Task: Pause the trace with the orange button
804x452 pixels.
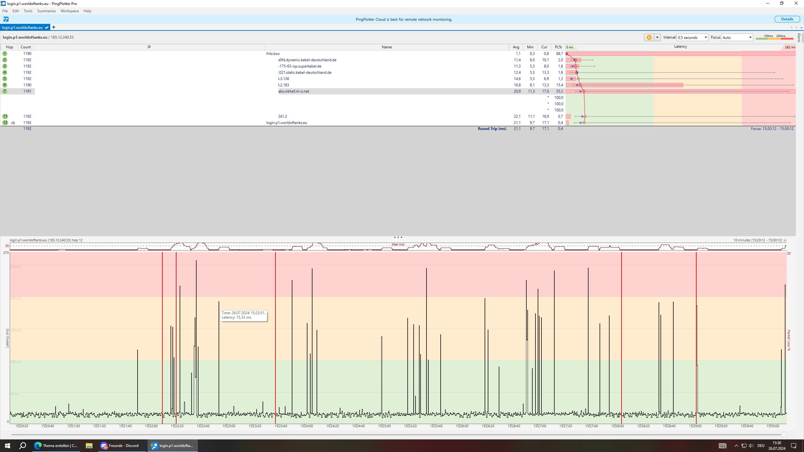Action: pyautogui.click(x=649, y=37)
